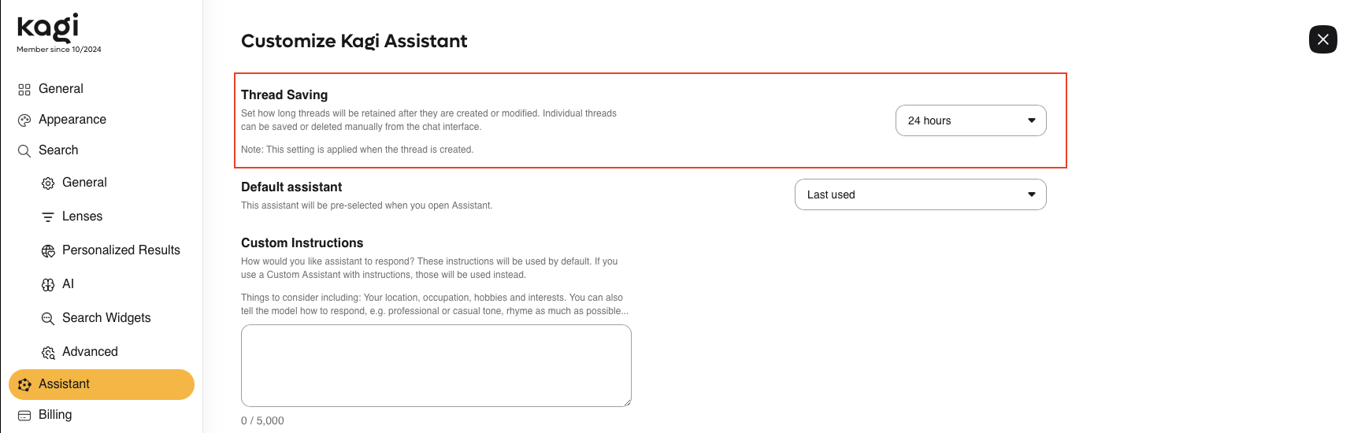Click the Lenses filter icon
Screen dimensions: 1350x433
point(48,217)
